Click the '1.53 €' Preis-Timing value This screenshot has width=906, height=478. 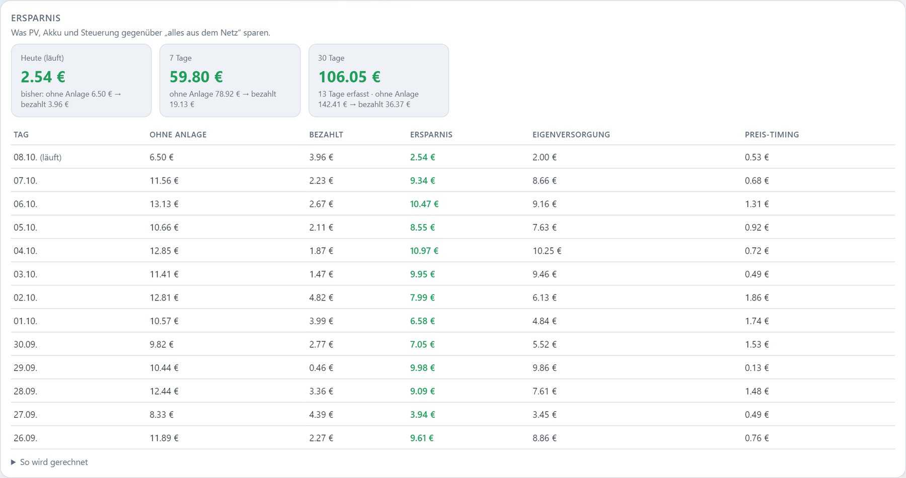pos(757,344)
